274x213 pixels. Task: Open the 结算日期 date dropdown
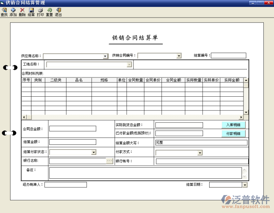pos(245,185)
